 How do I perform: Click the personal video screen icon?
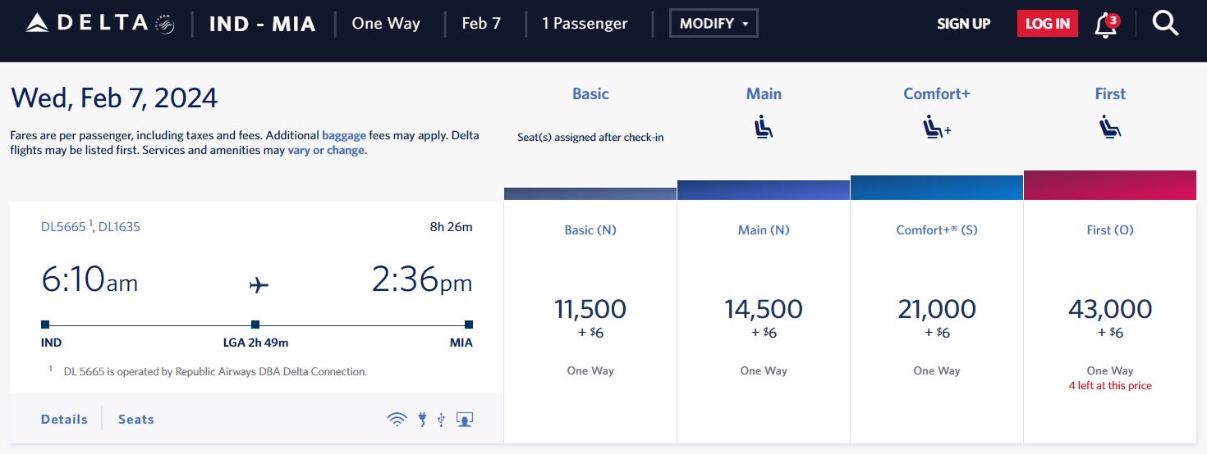[465, 420]
